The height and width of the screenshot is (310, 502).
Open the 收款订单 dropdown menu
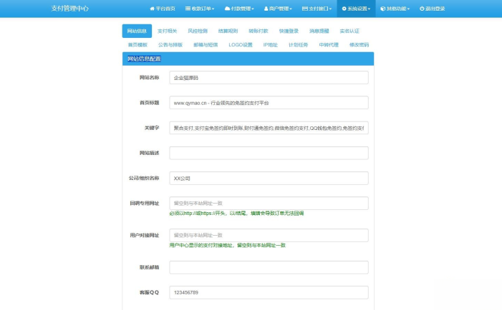point(200,9)
